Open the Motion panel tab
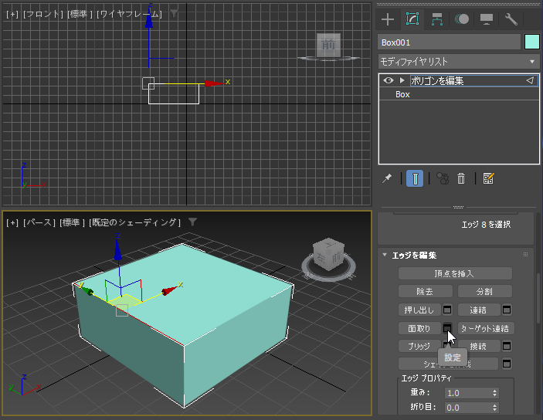The height and width of the screenshot is (420, 543). tap(462, 19)
